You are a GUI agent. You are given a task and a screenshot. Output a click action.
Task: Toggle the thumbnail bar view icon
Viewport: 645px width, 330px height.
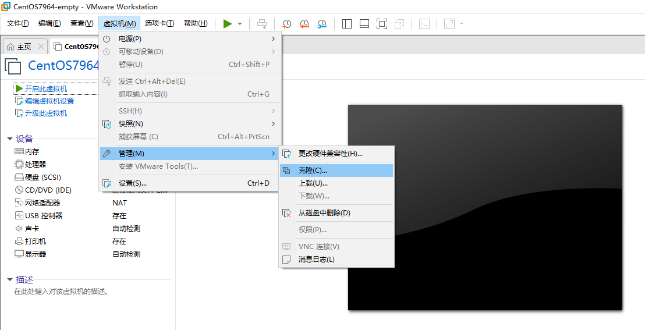click(364, 24)
